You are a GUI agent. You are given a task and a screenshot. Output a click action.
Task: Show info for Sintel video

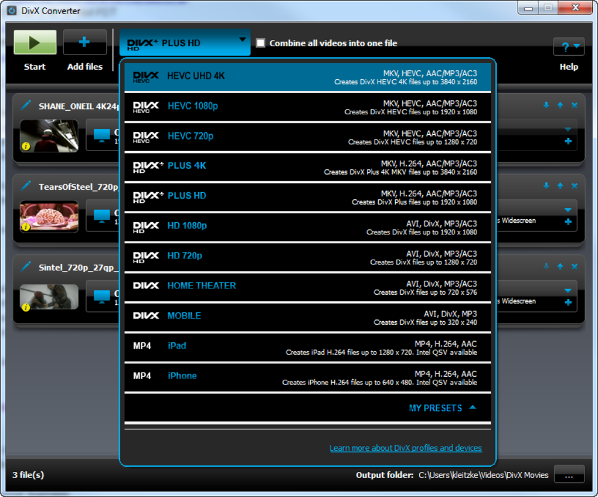tap(26, 307)
